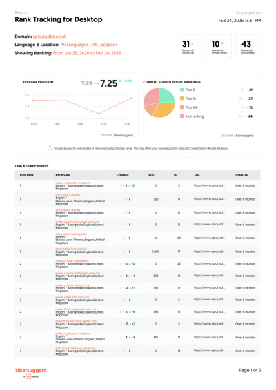Open keyword 'buffet indian restaurants near me'
Screen dimensions: 276x390
tap(77, 222)
